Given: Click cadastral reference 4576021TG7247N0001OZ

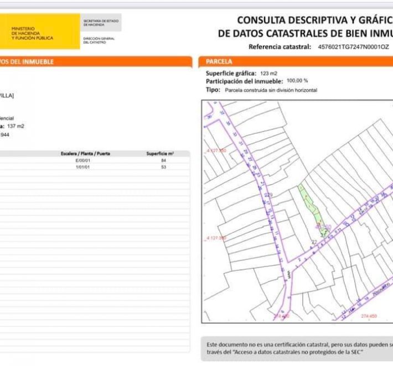Looking at the screenshot, I should pyautogui.click(x=353, y=47).
